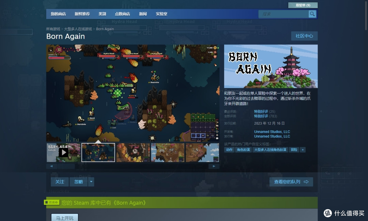Screen dimensions: 368x221
Task: Open 您的商店 menu
Action: pos(58,14)
